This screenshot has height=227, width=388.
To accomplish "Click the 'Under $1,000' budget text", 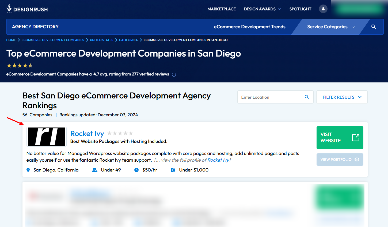I will [194, 170].
